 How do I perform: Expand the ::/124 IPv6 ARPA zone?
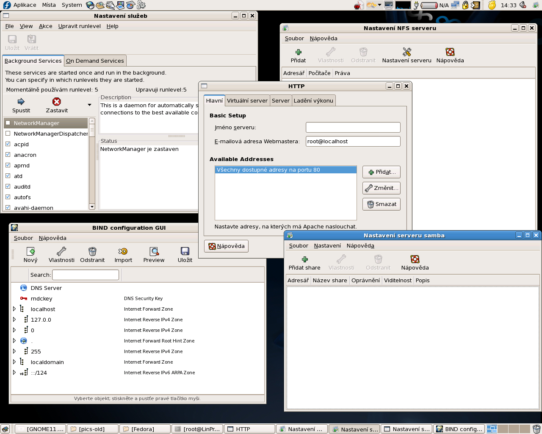(x=14, y=373)
